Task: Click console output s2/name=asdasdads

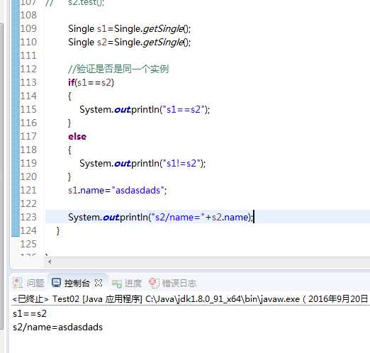Action: click(x=58, y=327)
